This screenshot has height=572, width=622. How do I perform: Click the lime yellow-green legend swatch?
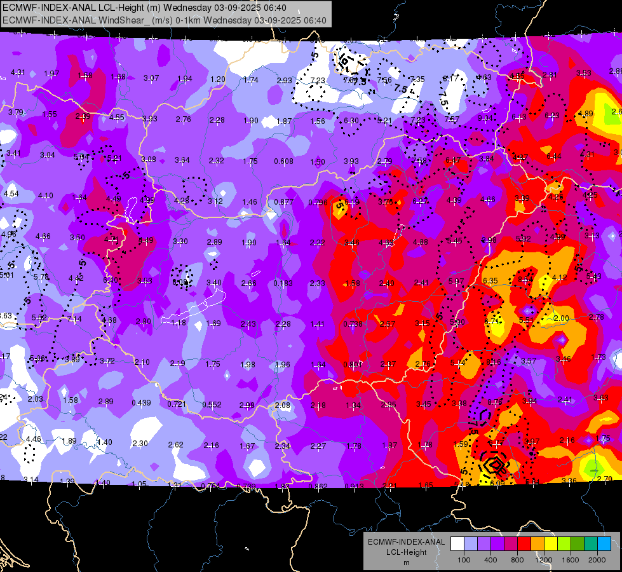tap(564, 544)
